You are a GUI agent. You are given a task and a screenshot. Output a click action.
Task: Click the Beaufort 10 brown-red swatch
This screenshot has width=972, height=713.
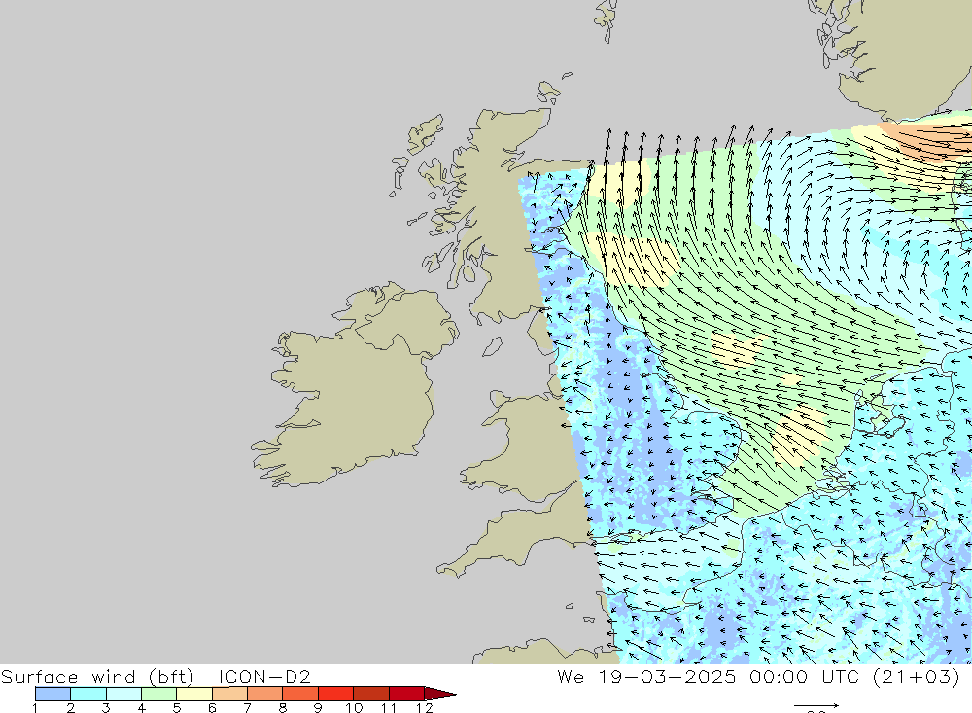click(x=370, y=694)
